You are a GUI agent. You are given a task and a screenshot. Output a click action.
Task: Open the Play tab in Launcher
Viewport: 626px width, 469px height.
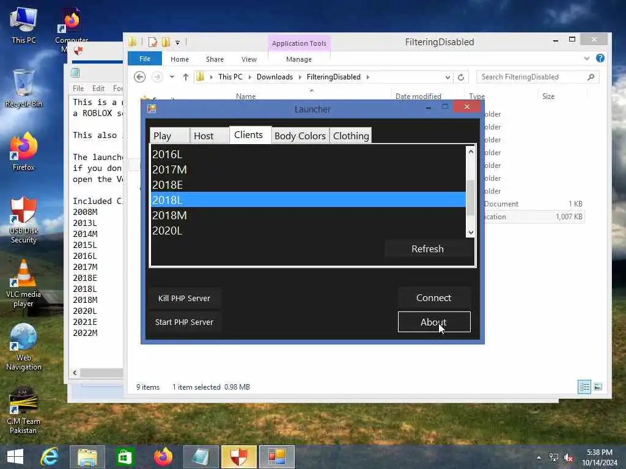click(169, 136)
